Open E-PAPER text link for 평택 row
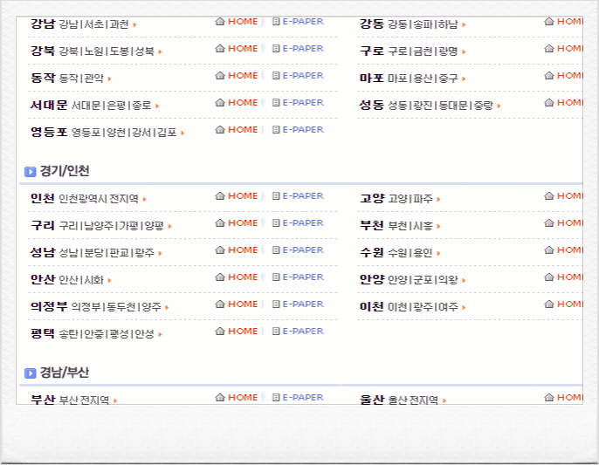Screen dimensions: 599x465 (303, 332)
